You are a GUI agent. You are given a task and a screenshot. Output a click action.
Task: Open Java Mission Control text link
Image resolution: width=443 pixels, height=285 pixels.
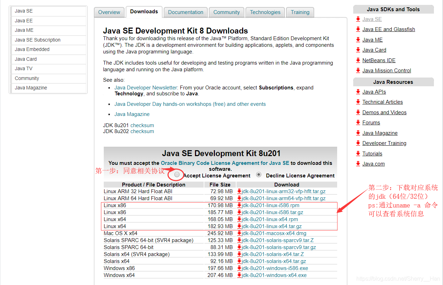[x=387, y=71]
